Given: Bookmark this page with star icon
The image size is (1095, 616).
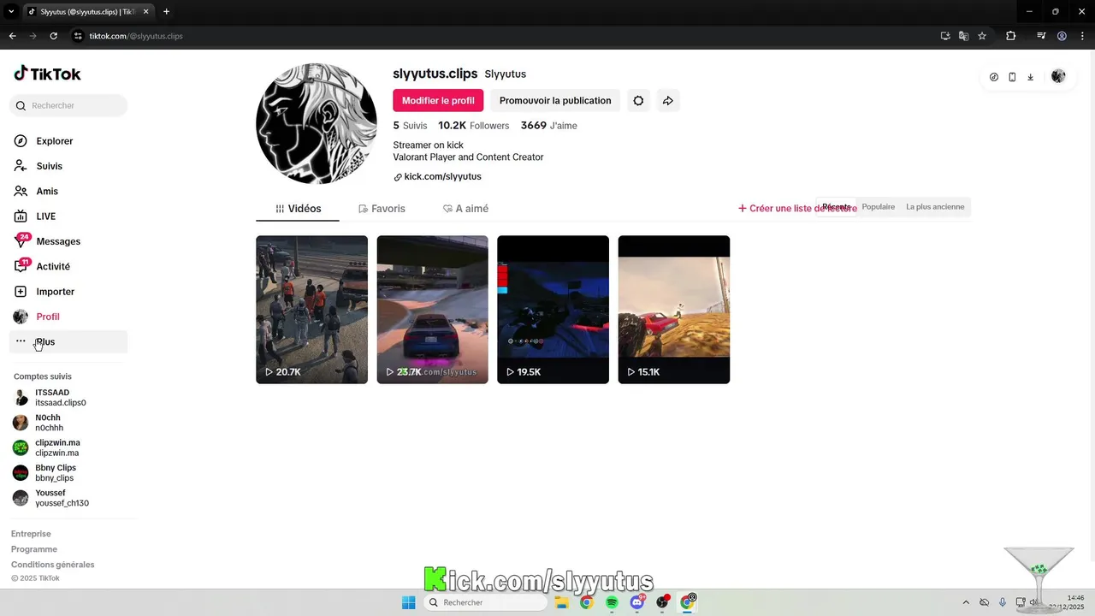Looking at the screenshot, I should point(982,36).
